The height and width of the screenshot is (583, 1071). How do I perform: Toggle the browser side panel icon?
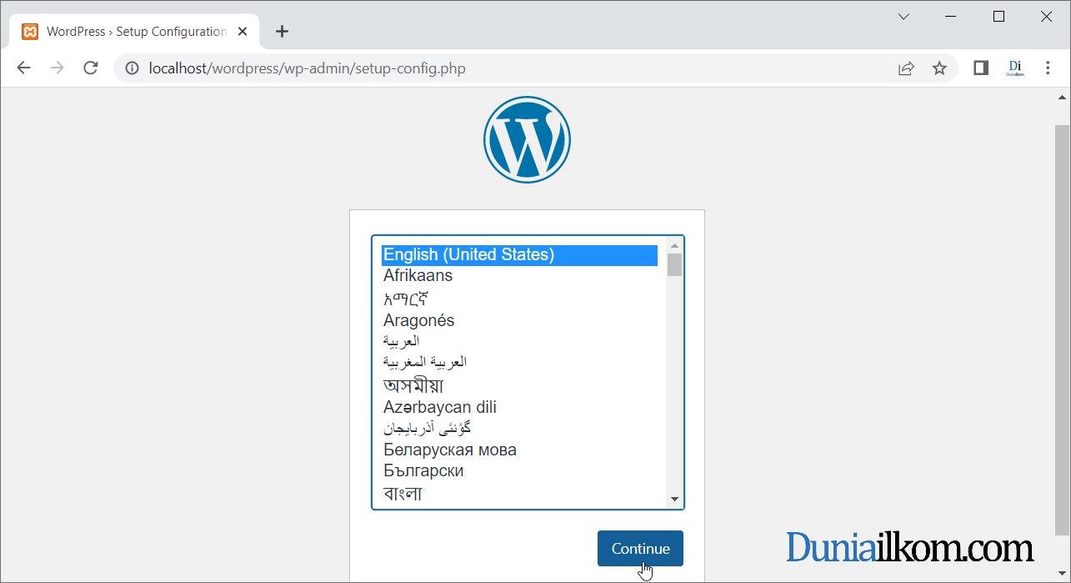[x=981, y=68]
